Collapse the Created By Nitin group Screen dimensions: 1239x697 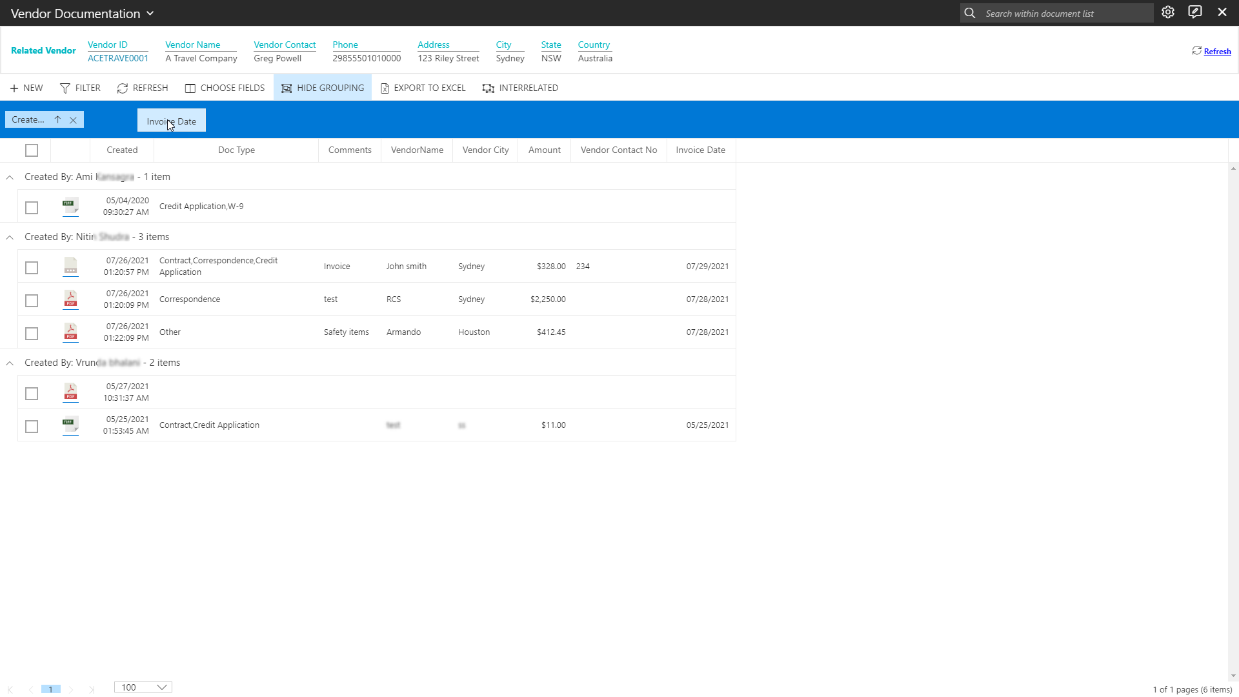coord(10,237)
